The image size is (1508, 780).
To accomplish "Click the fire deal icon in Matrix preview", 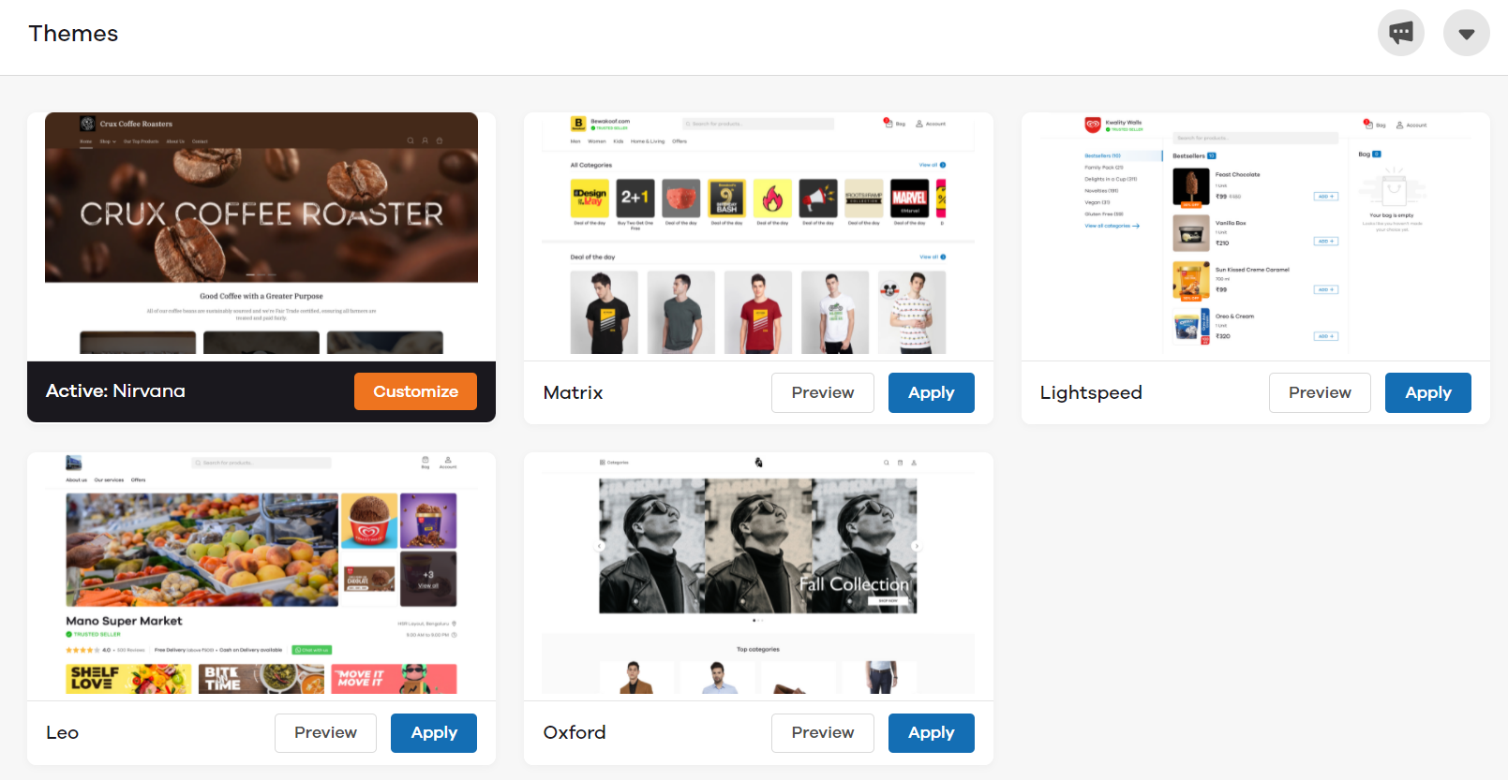I will pyautogui.click(x=772, y=198).
